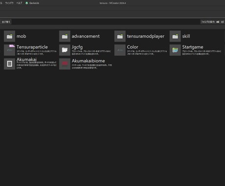Click the 'advancement' folder name
225x186 pixels.
coord(86,36)
